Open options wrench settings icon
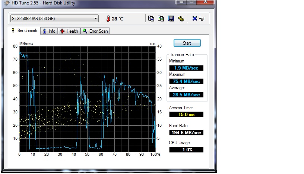 point(181,19)
